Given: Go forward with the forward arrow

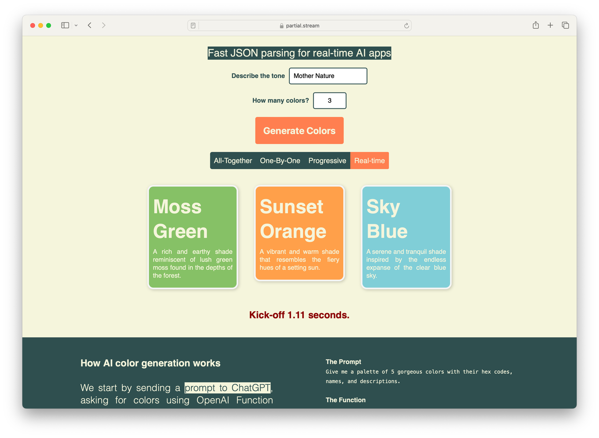Looking at the screenshot, I should click(103, 25).
